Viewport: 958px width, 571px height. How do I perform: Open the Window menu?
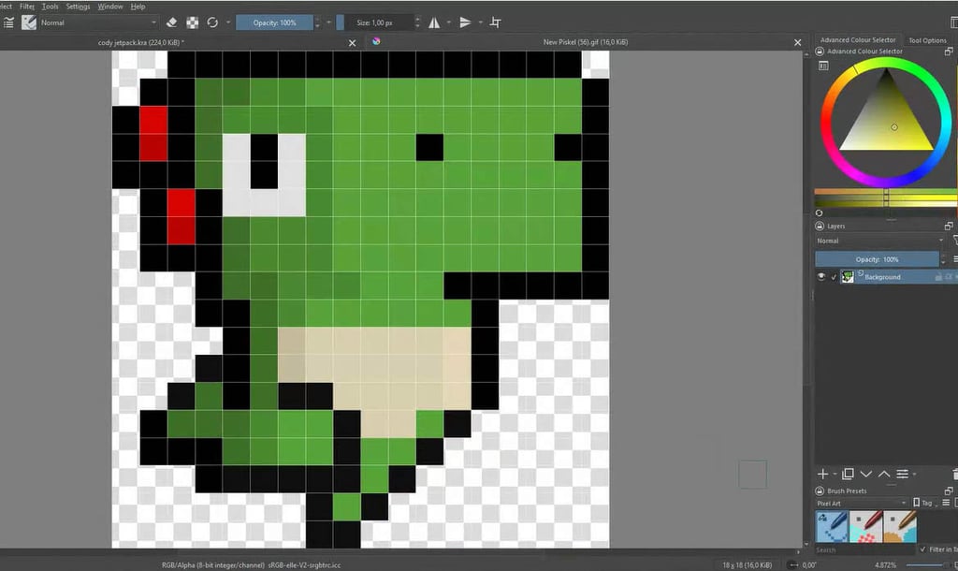coord(110,7)
